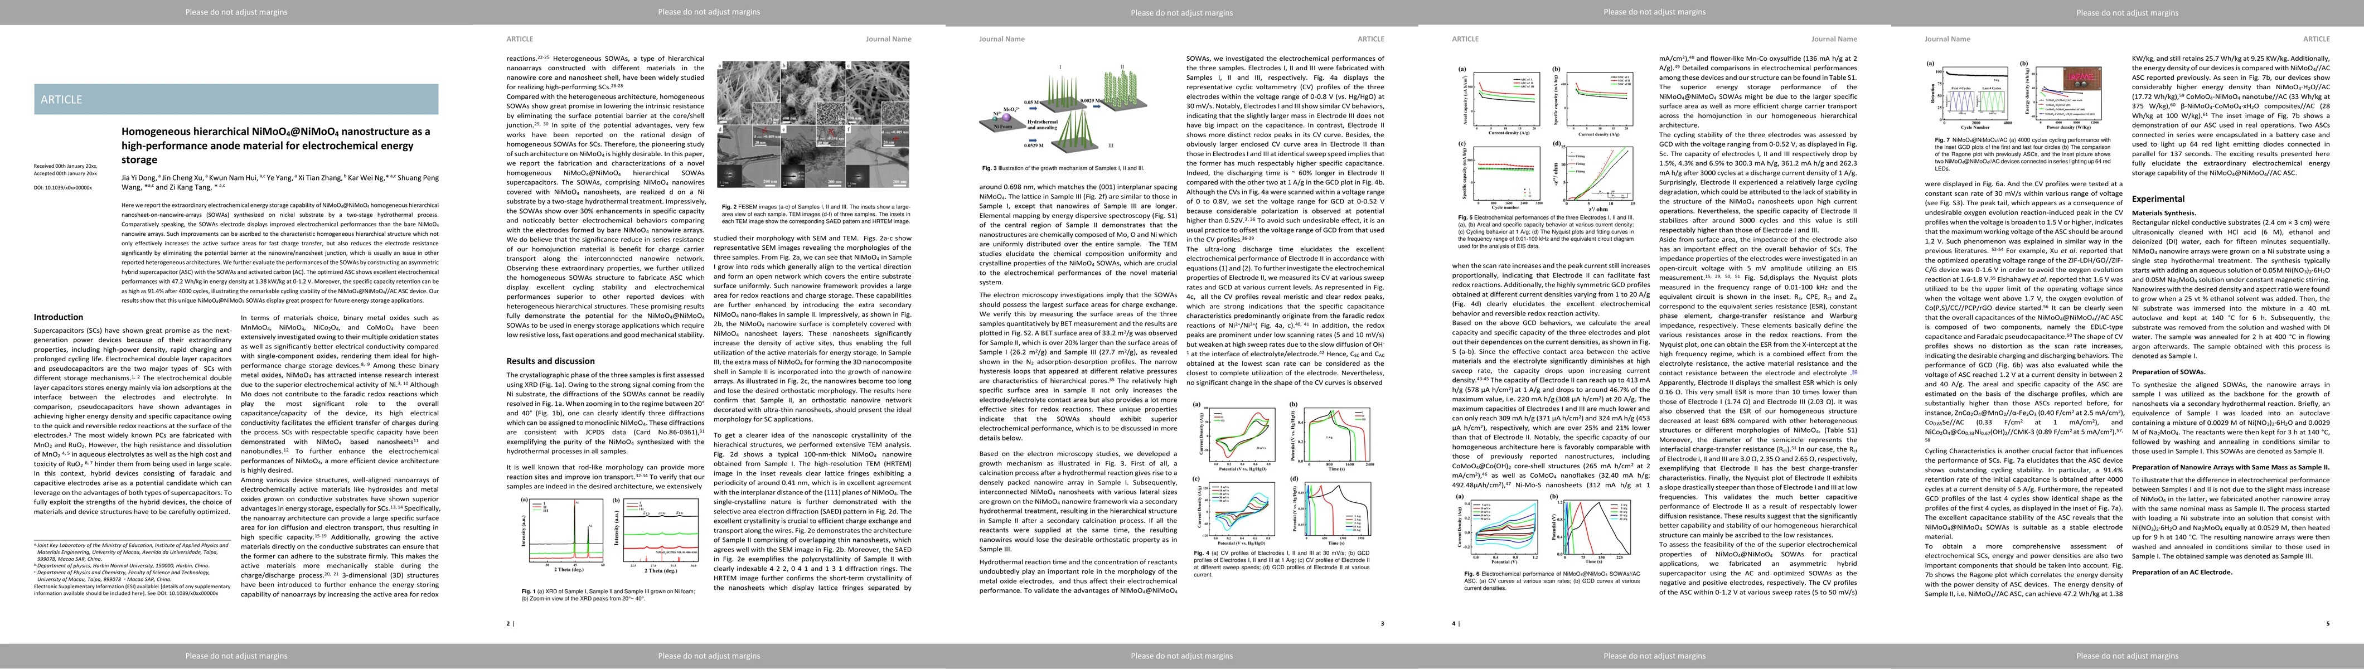Screen dimensions: 2364x669
Task: Click the blue ARTICLE banner on page one
Action: pyautogui.click(x=236, y=99)
